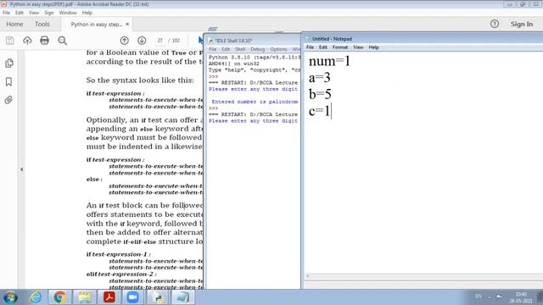Open Edit menu in Notepad
The image size is (543, 305).
coord(323,47)
